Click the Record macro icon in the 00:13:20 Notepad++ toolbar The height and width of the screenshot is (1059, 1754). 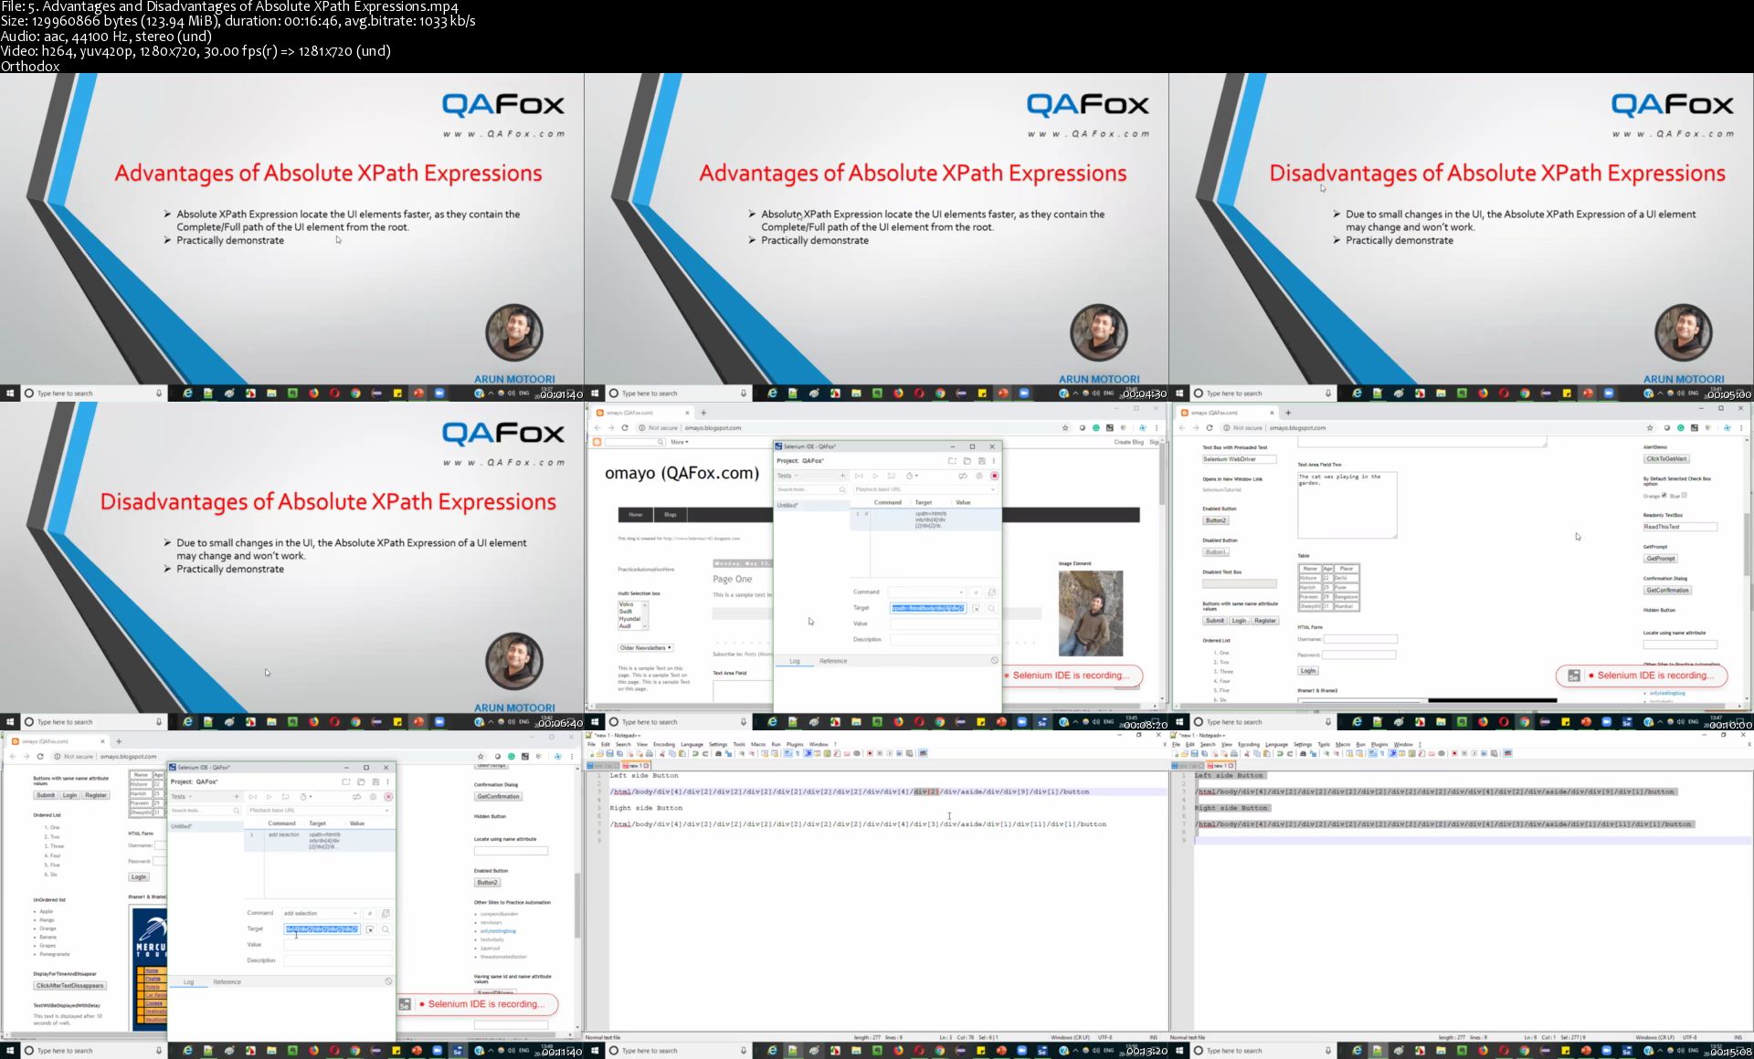[x=869, y=753]
